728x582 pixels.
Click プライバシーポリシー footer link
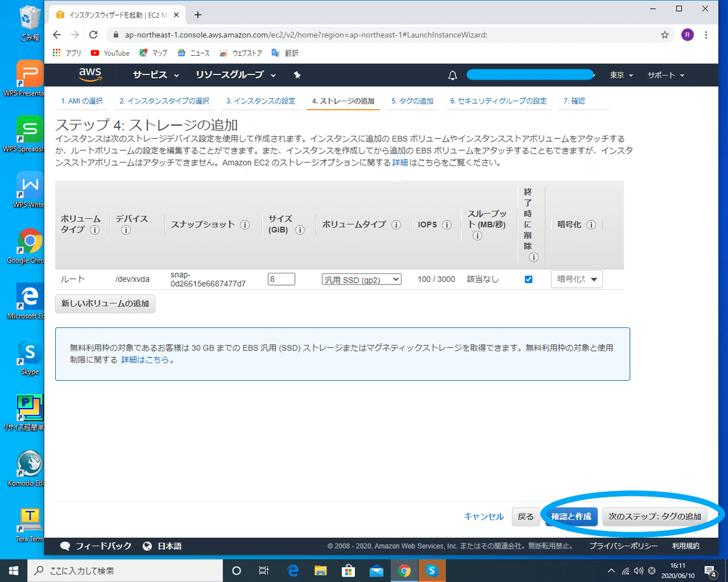(x=624, y=546)
